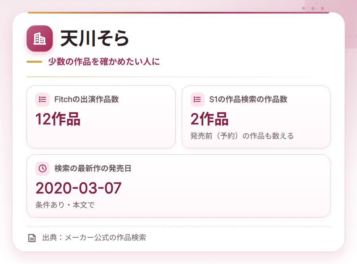Click the note 発売前（予約）の作品も数える
The image size is (357, 264).
[242, 136]
